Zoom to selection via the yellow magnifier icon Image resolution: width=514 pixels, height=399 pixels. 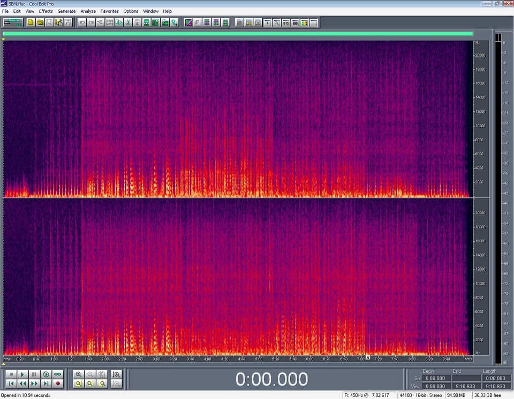click(x=78, y=383)
